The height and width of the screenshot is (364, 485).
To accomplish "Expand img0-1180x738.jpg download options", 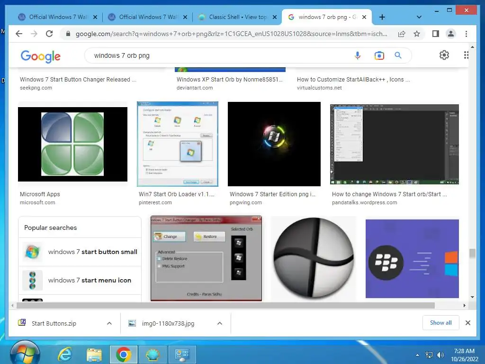I will pyautogui.click(x=220, y=323).
